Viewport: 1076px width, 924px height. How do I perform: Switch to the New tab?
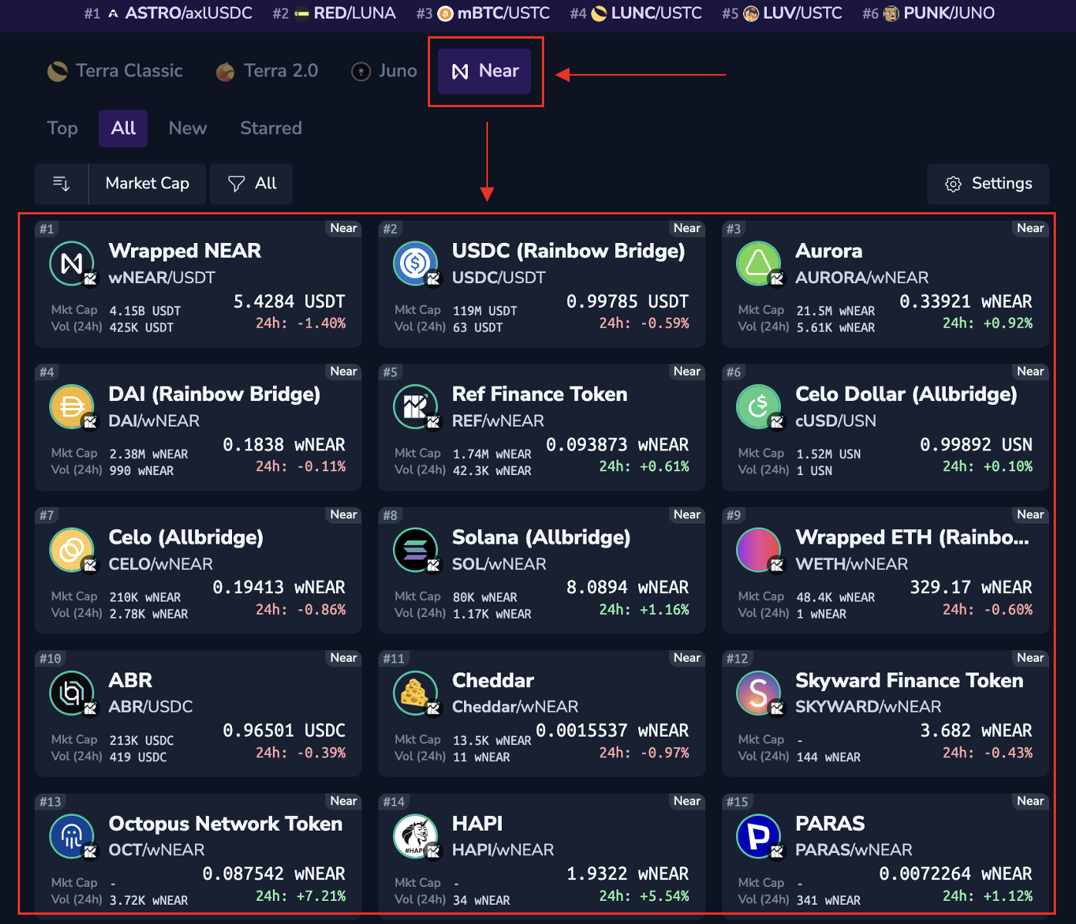[x=188, y=128]
